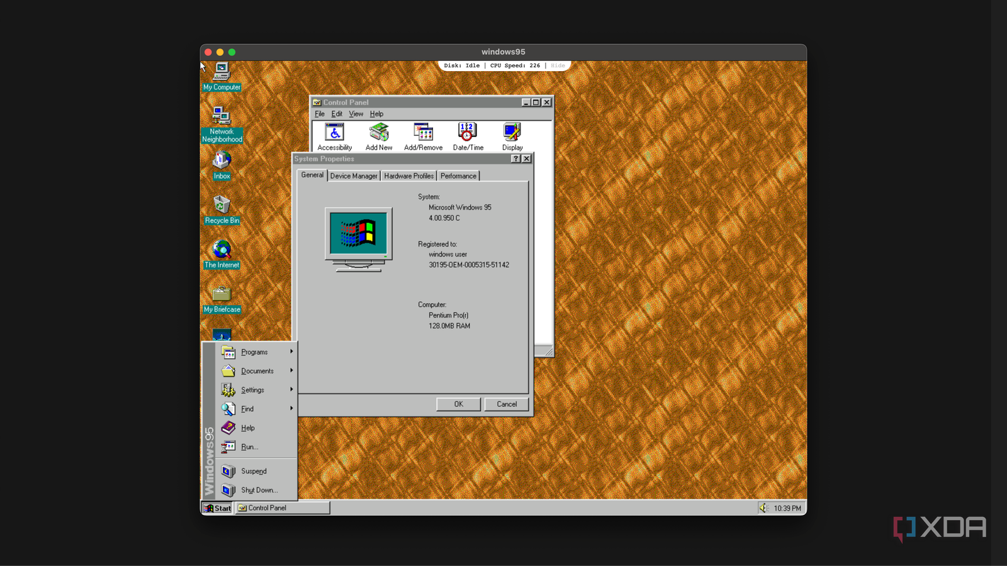Viewport: 1007px width, 566px height.
Task: Expand the Programs submenu in the Start menu
Action: point(254,352)
